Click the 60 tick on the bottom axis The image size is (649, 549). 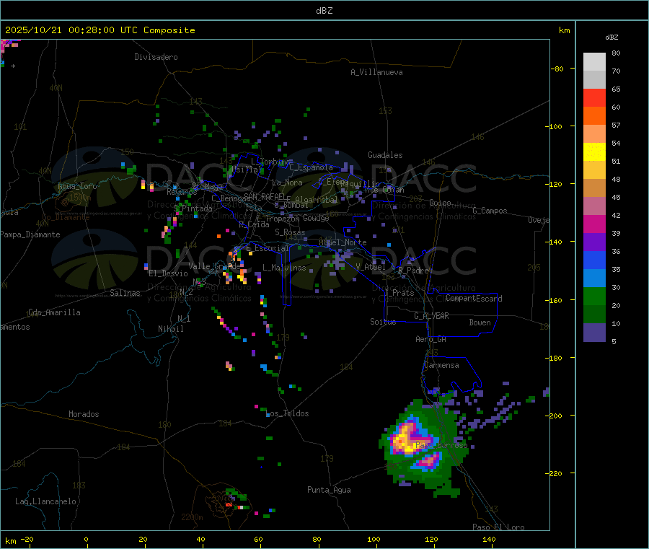pyautogui.click(x=258, y=539)
